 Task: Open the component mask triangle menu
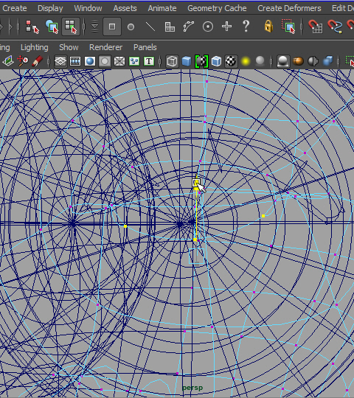point(94,27)
